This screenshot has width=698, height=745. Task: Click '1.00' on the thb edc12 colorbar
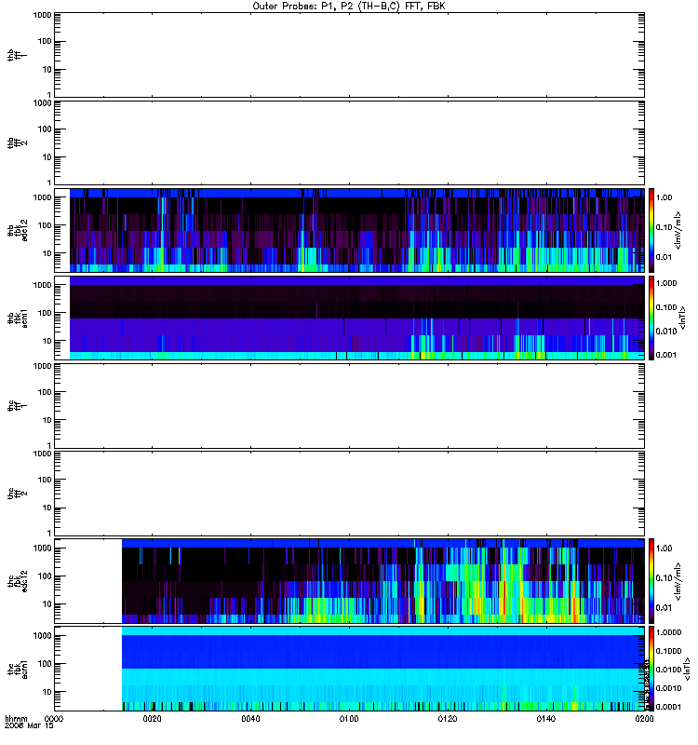pos(664,197)
